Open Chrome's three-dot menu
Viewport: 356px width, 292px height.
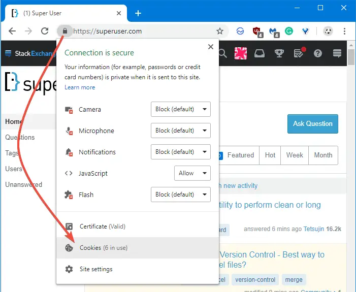[x=344, y=31]
